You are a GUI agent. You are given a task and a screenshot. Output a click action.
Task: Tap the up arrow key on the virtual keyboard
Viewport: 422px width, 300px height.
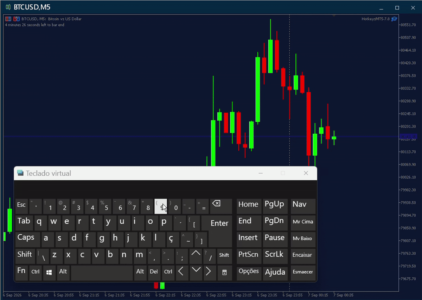click(x=196, y=256)
